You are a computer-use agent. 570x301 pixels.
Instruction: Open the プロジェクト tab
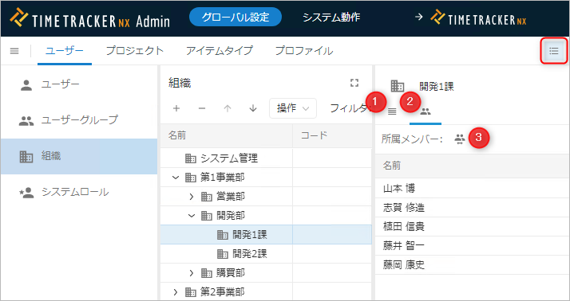135,51
